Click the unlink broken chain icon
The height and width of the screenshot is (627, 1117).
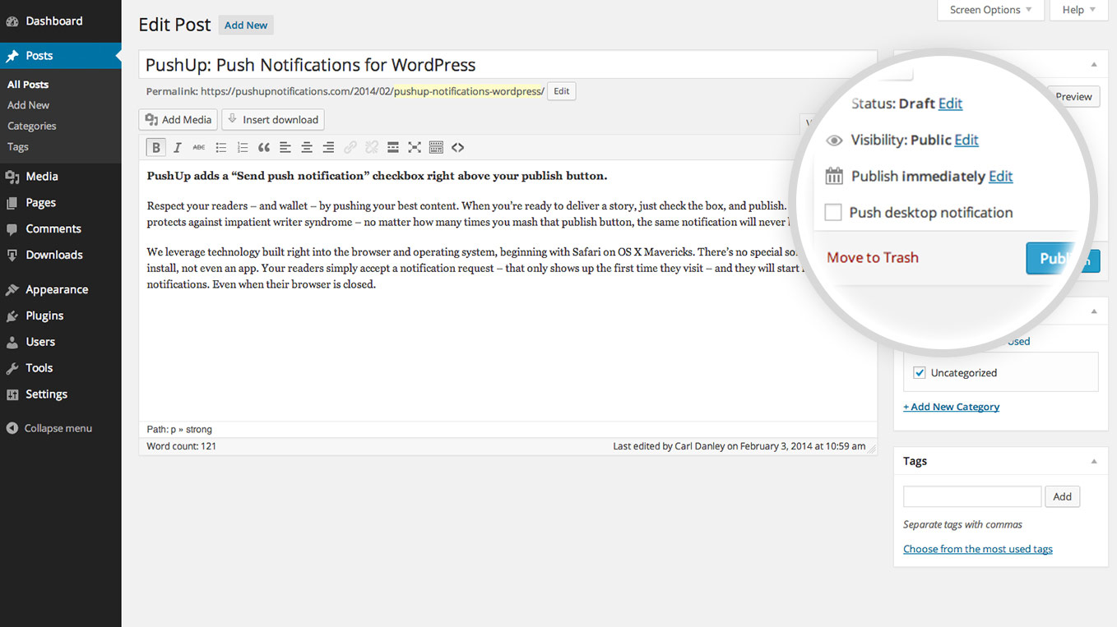[x=372, y=148]
